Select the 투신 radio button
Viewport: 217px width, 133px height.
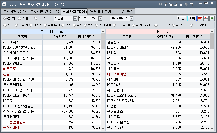[74, 25]
